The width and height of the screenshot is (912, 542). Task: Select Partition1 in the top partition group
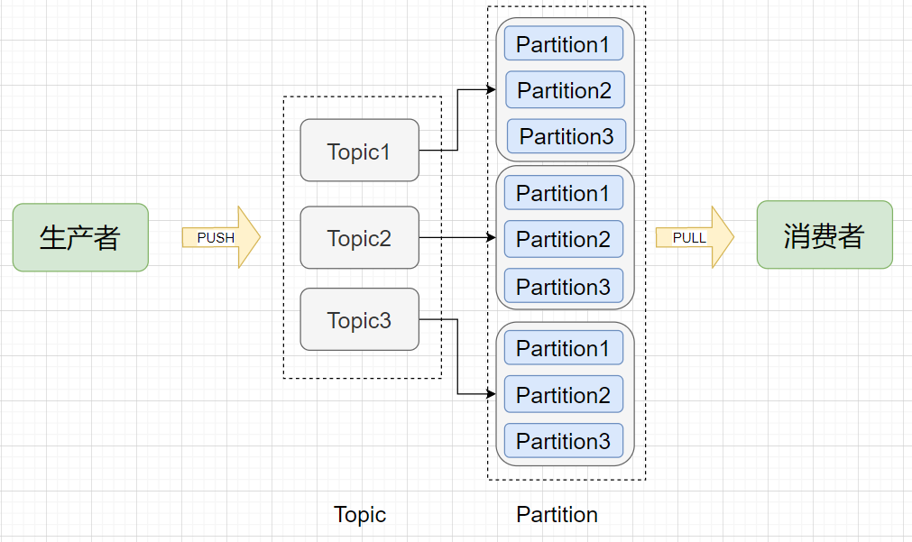(563, 44)
